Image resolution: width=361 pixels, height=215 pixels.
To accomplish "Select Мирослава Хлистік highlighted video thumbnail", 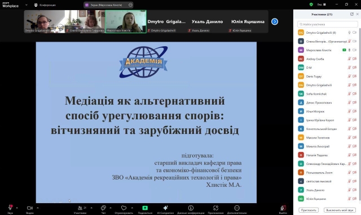I will (126, 21).
